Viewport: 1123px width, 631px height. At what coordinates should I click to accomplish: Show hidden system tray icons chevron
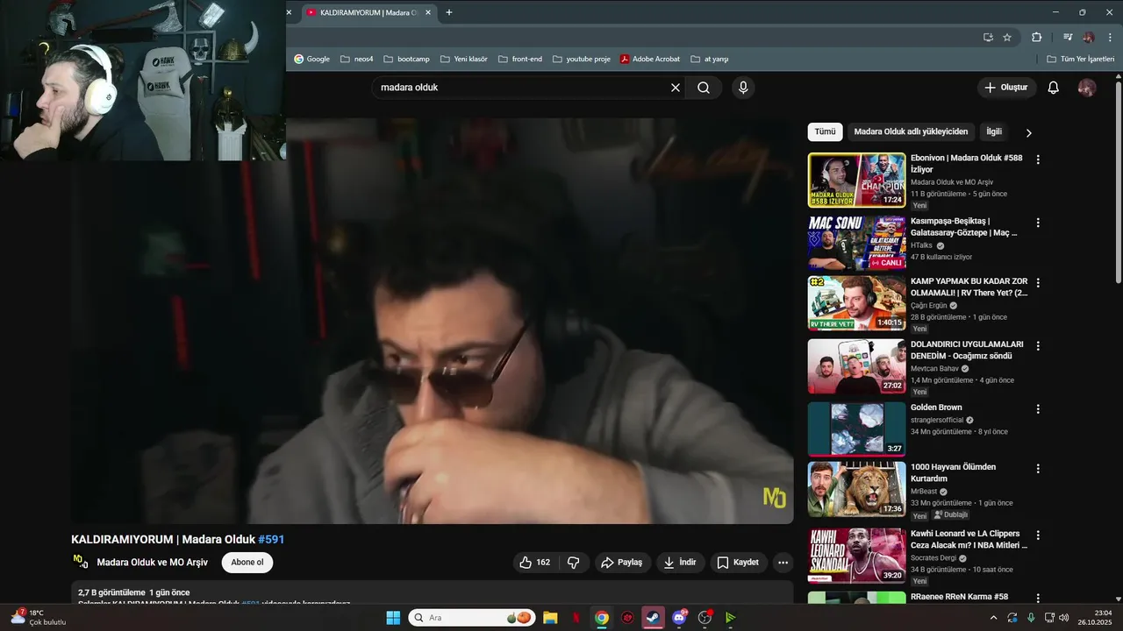993,618
